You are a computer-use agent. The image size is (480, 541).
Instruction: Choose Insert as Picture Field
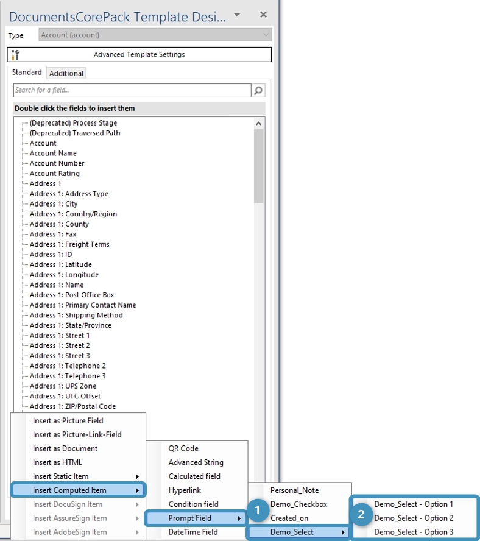pyautogui.click(x=79, y=420)
